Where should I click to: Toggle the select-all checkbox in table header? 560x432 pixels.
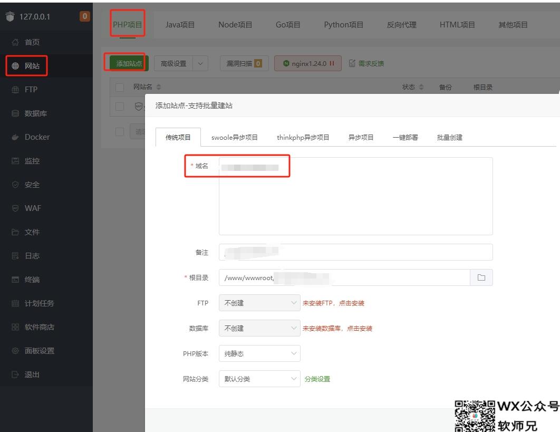tap(120, 87)
